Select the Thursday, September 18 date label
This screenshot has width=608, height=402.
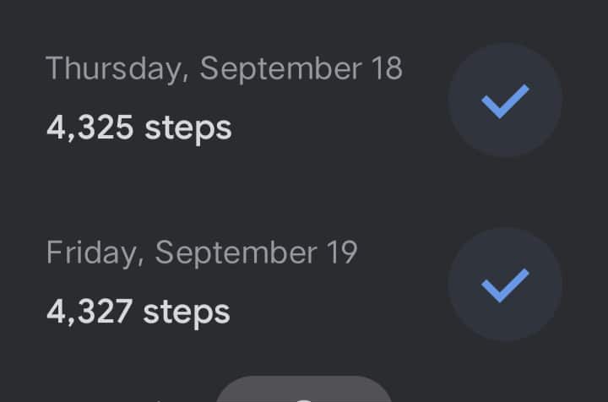[x=224, y=68]
